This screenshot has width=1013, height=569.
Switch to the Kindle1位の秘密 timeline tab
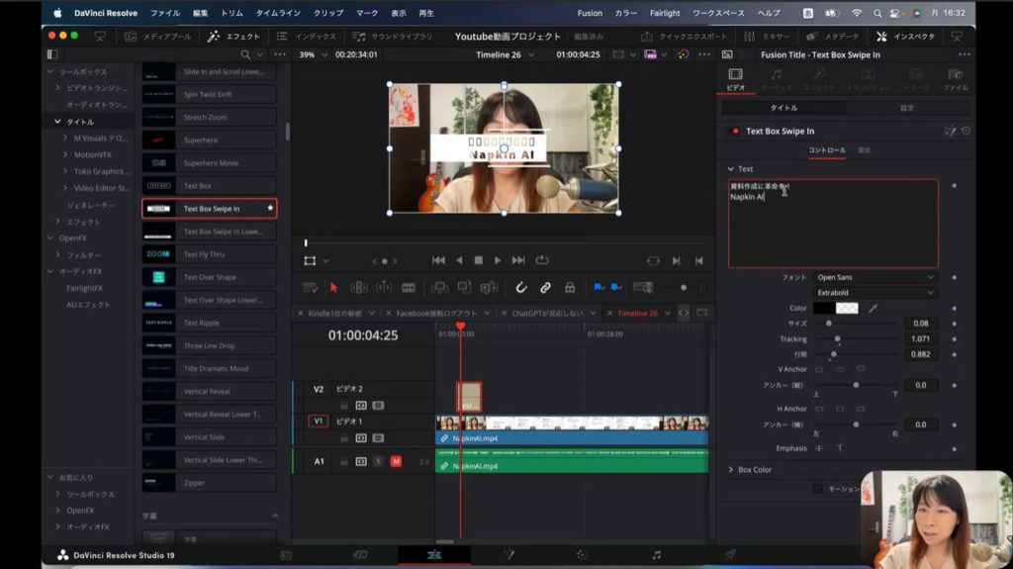click(x=335, y=313)
